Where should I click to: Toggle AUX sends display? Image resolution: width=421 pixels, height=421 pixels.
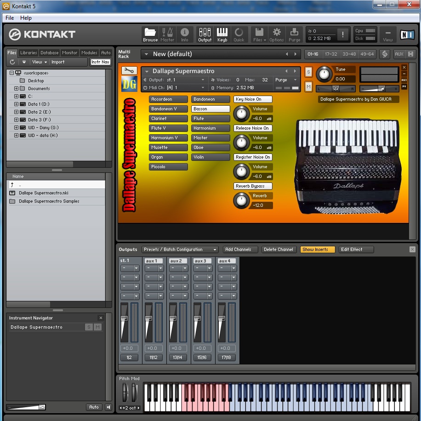click(399, 54)
